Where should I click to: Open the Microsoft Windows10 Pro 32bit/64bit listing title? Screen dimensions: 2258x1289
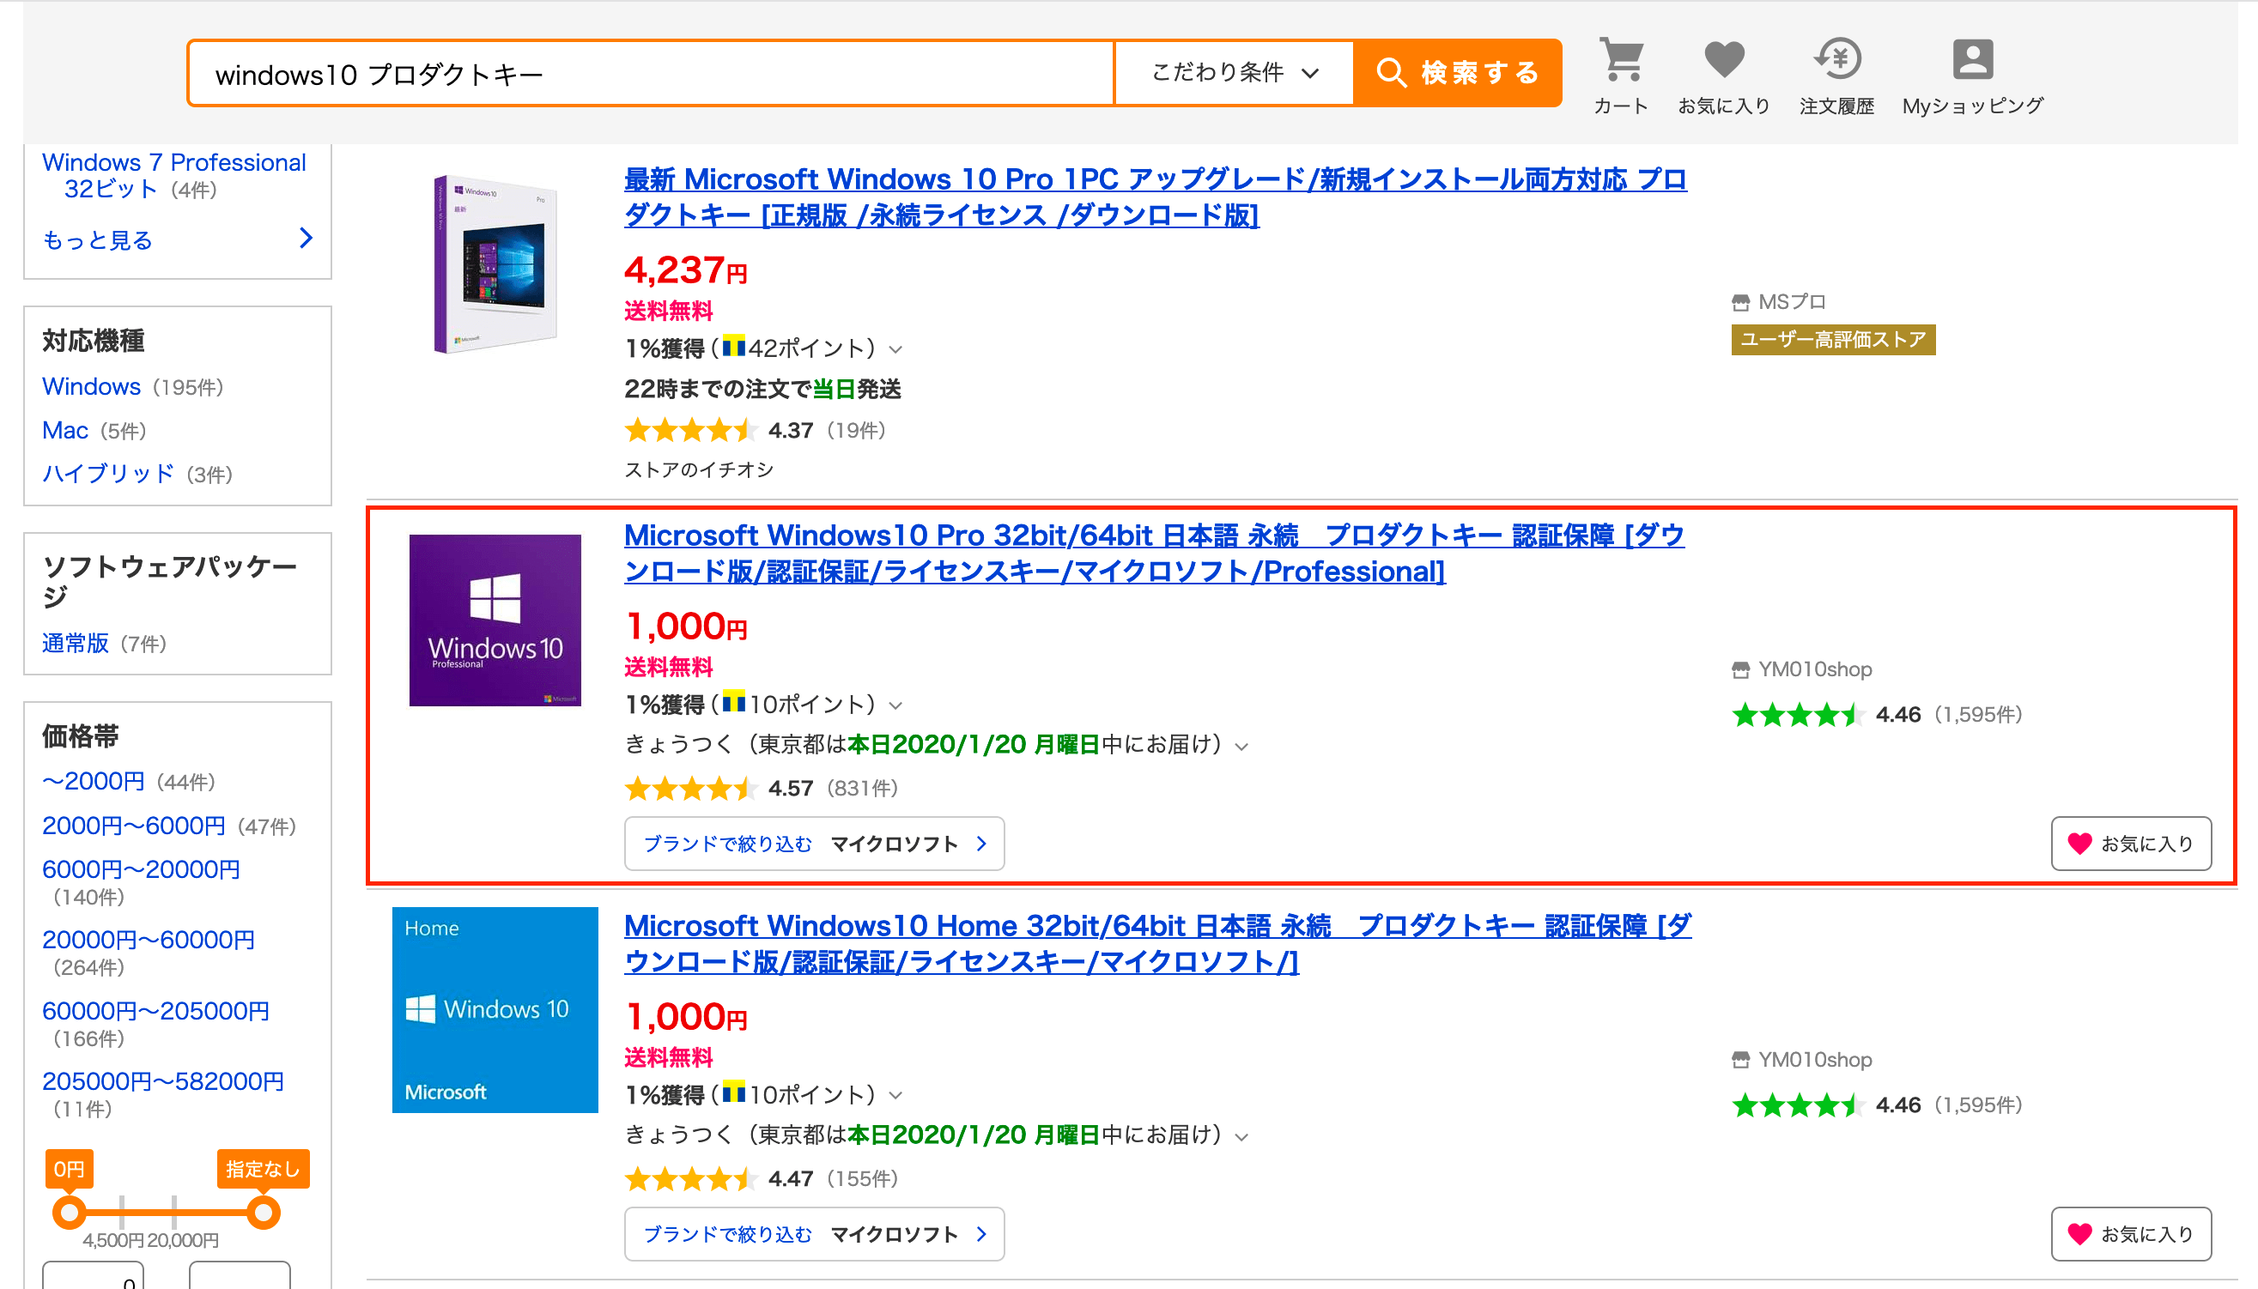[x=1155, y=554]
